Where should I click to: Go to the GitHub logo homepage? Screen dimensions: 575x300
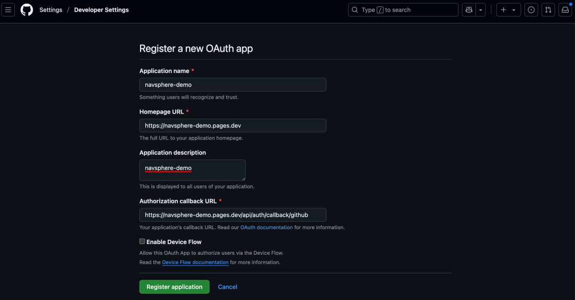point(27,10)
